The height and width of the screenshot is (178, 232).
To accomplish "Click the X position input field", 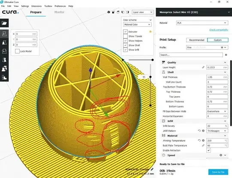I will [x=26, y=34].
